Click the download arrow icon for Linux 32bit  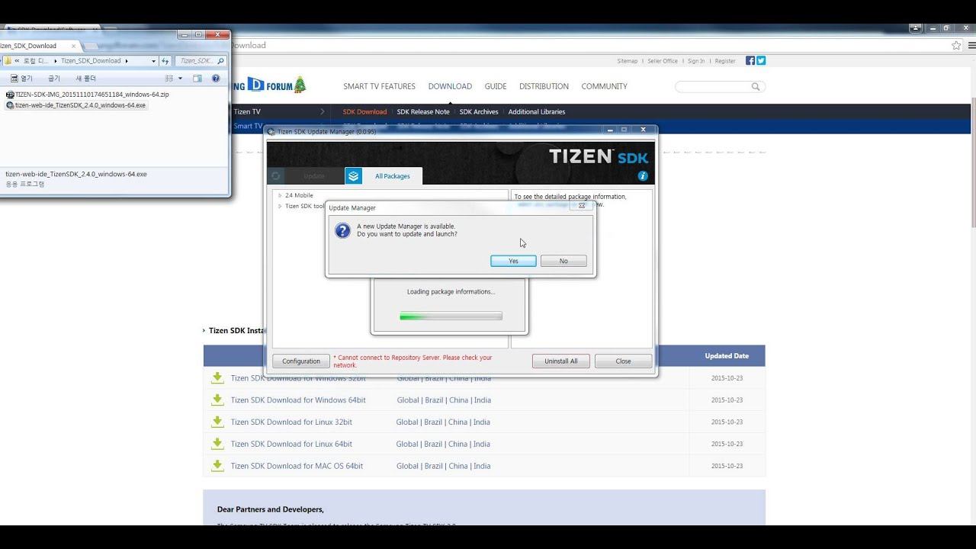[x=217, y=422]
